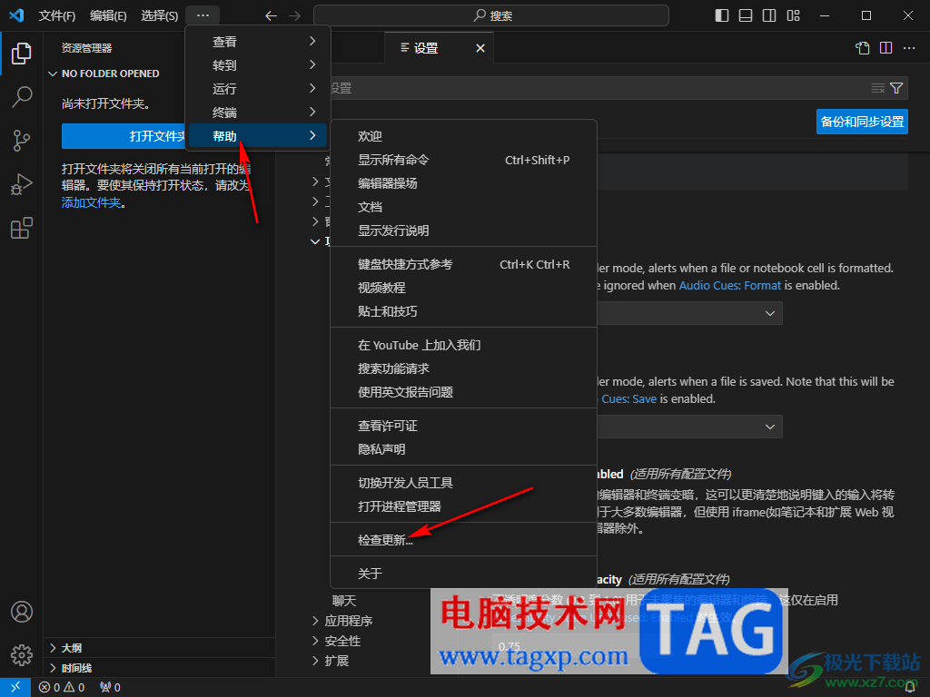The height and width of the screenshot is (697, 930).
Task: Clear settings search input icon
Action: 878,88
